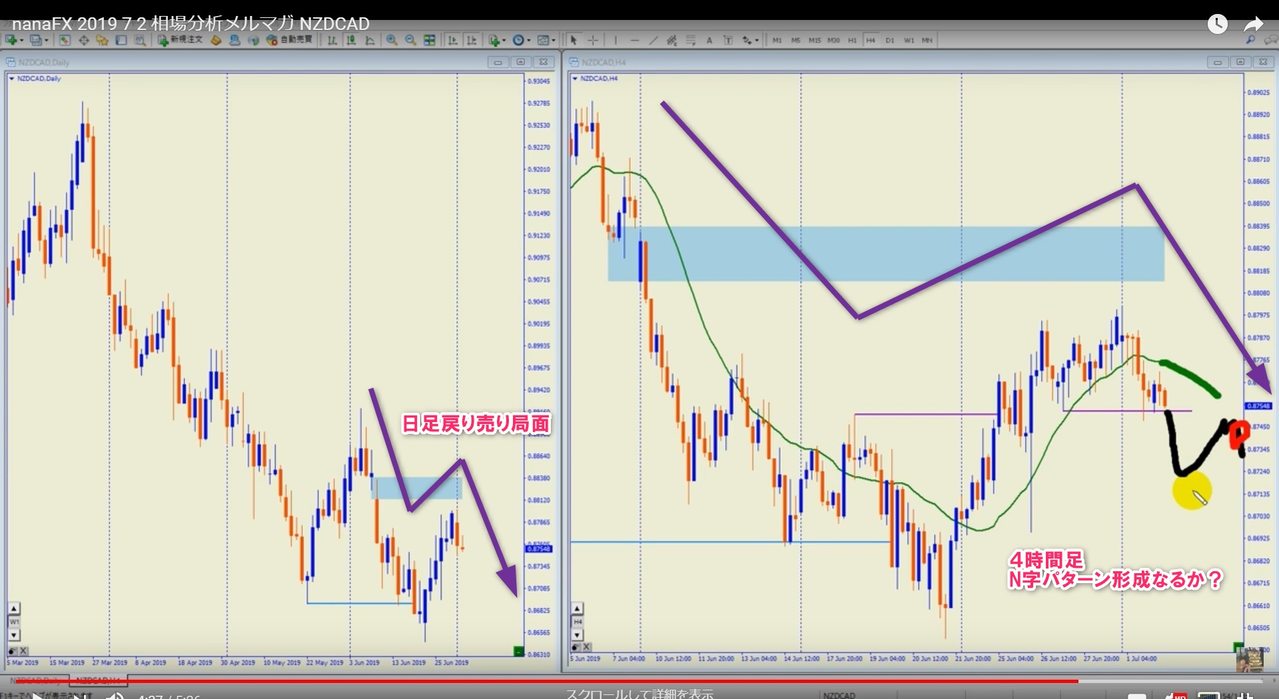
Task: Switch timeframe to W1
Action: (909, 41)
